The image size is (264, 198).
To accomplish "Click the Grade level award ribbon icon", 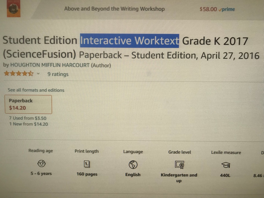I will tap(179, 164).
